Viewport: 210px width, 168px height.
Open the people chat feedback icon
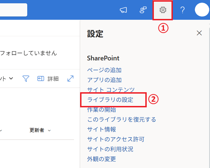coord(143,10)
